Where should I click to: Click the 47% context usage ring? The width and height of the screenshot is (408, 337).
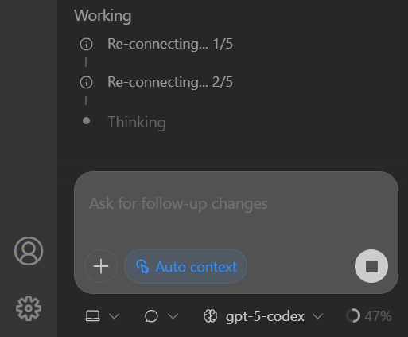353,315
